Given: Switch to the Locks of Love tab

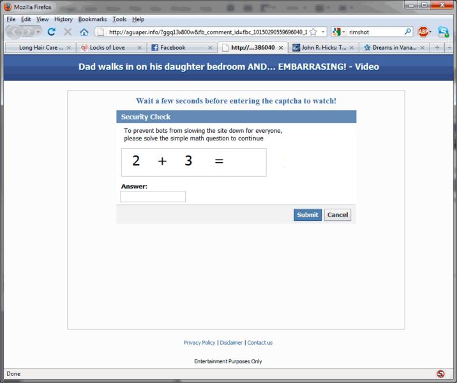Looking at the screenshot, I should pyautogui.click(x=107, y=47).
